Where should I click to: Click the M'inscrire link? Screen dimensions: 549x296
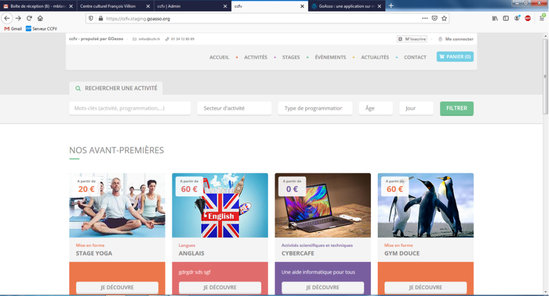[412, 39]
